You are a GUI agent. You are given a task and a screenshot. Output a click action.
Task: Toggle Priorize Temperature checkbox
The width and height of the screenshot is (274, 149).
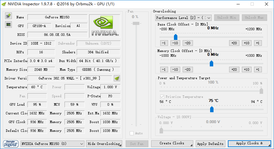coord(162,97)
